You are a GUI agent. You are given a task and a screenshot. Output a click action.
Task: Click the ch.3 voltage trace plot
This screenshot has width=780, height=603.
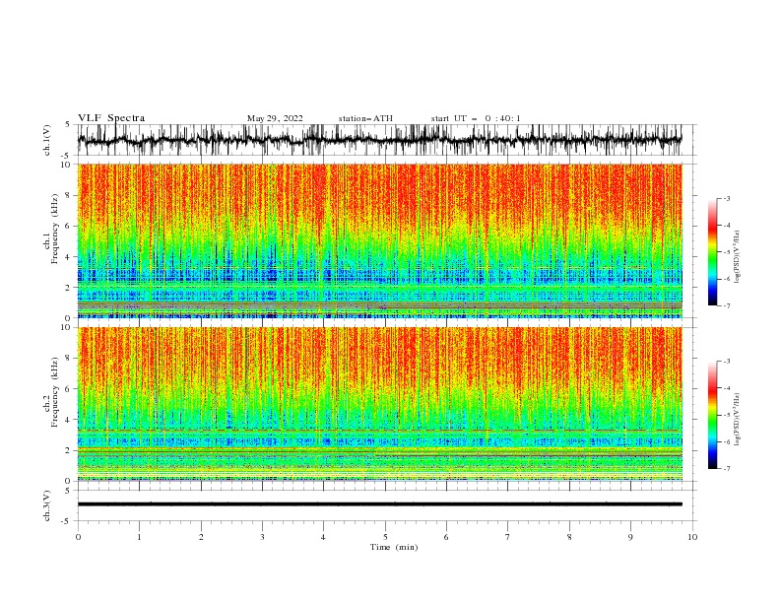coord(380,504)
